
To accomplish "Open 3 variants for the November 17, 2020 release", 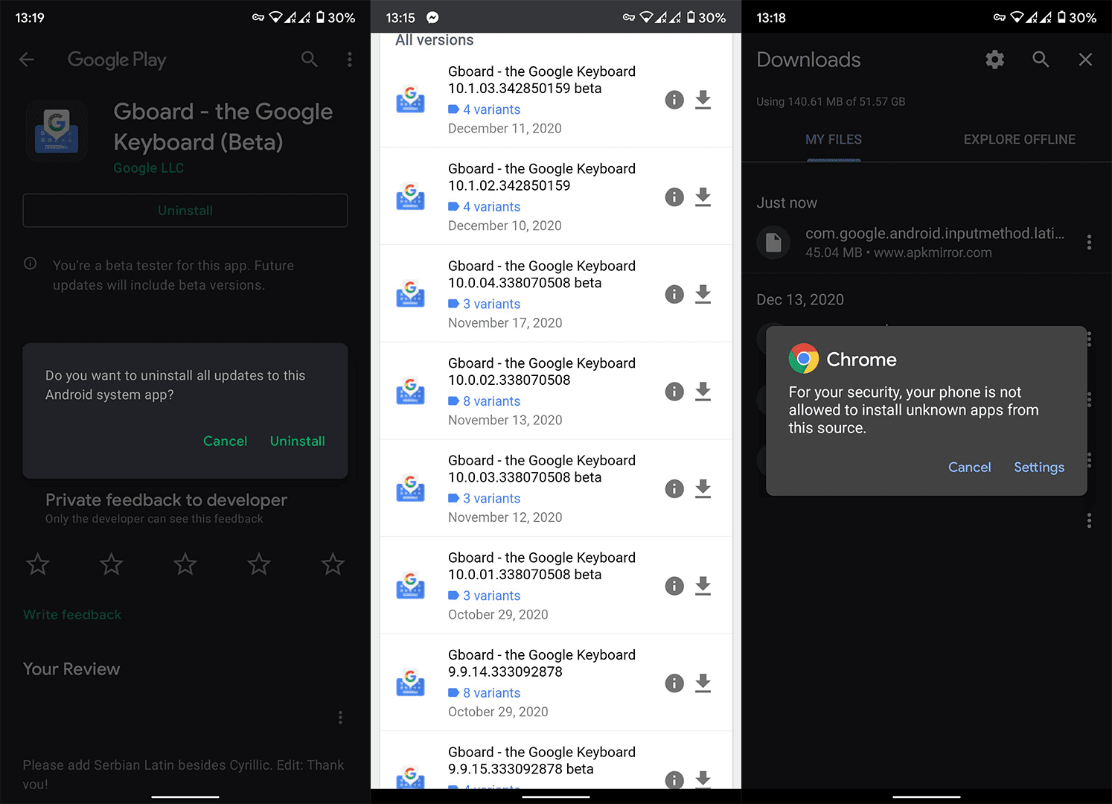I will click(x=485, y=304).
